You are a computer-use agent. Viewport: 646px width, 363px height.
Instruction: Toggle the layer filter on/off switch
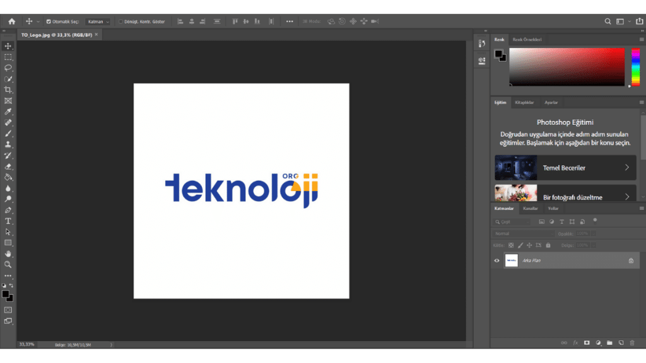click(x=595, y=221)
